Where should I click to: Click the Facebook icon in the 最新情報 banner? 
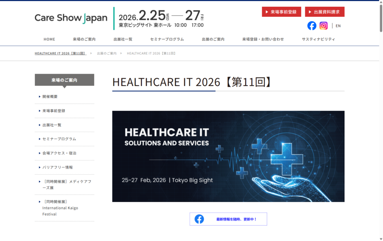(x=199, y=219)
